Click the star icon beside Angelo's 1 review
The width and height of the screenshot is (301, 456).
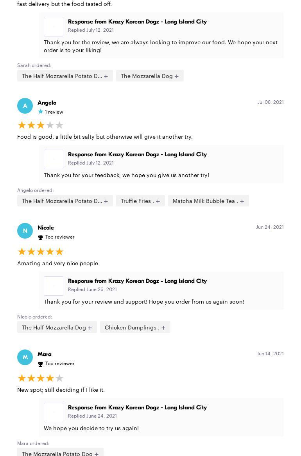tap(41, 112)
